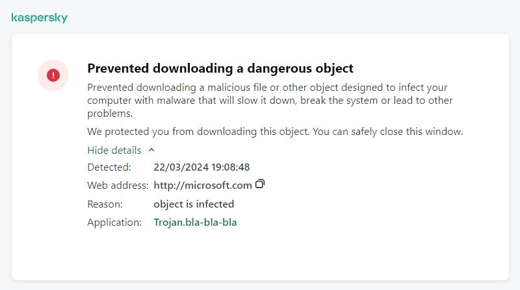Click the Prevented downloading a dangerous object heading
Screen dimensions: 520x290
click(220, 68)
